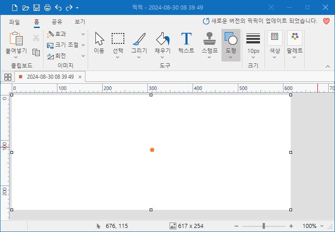Open the 파일 menu

pos(14,22)
